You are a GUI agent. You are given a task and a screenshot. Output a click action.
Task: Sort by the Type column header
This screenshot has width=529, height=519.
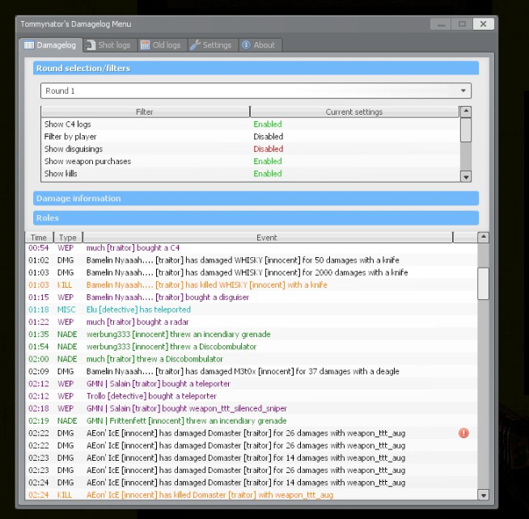(x=68, y=238)
